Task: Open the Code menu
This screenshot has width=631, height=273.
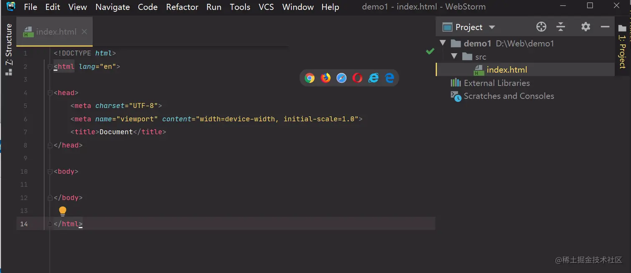Action: 148,7
